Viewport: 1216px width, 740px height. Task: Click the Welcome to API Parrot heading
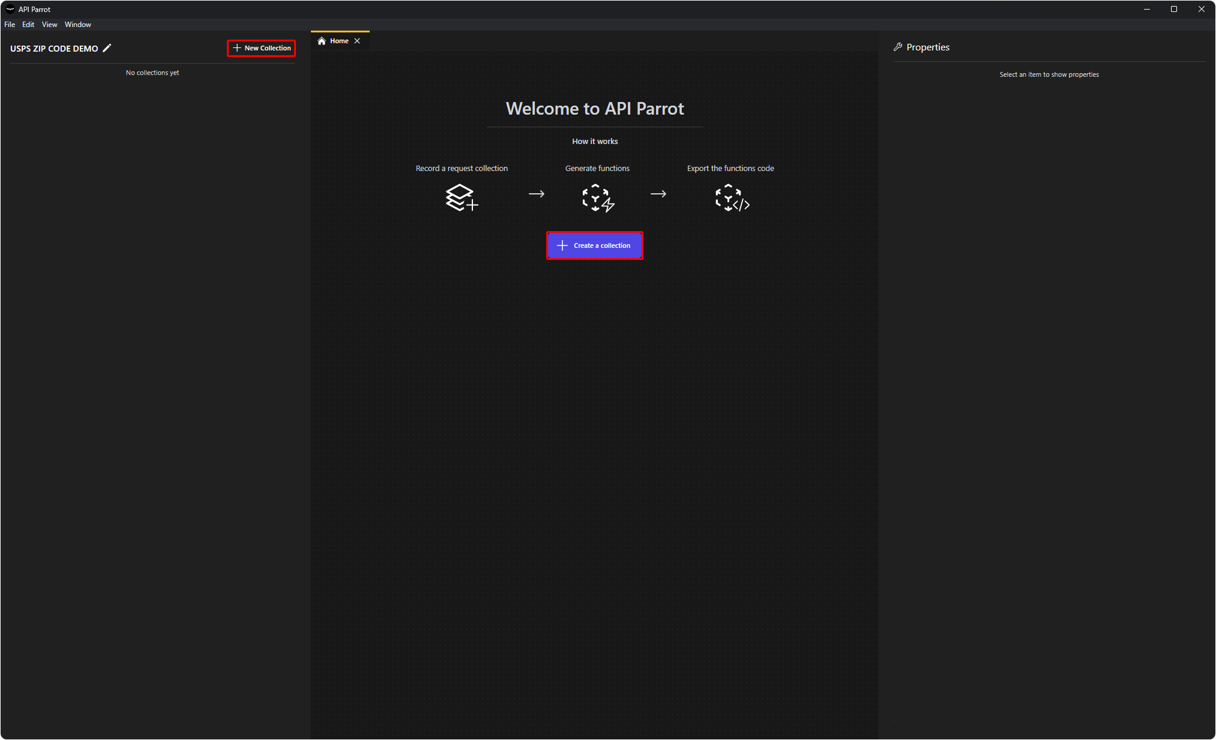(595, 109)
